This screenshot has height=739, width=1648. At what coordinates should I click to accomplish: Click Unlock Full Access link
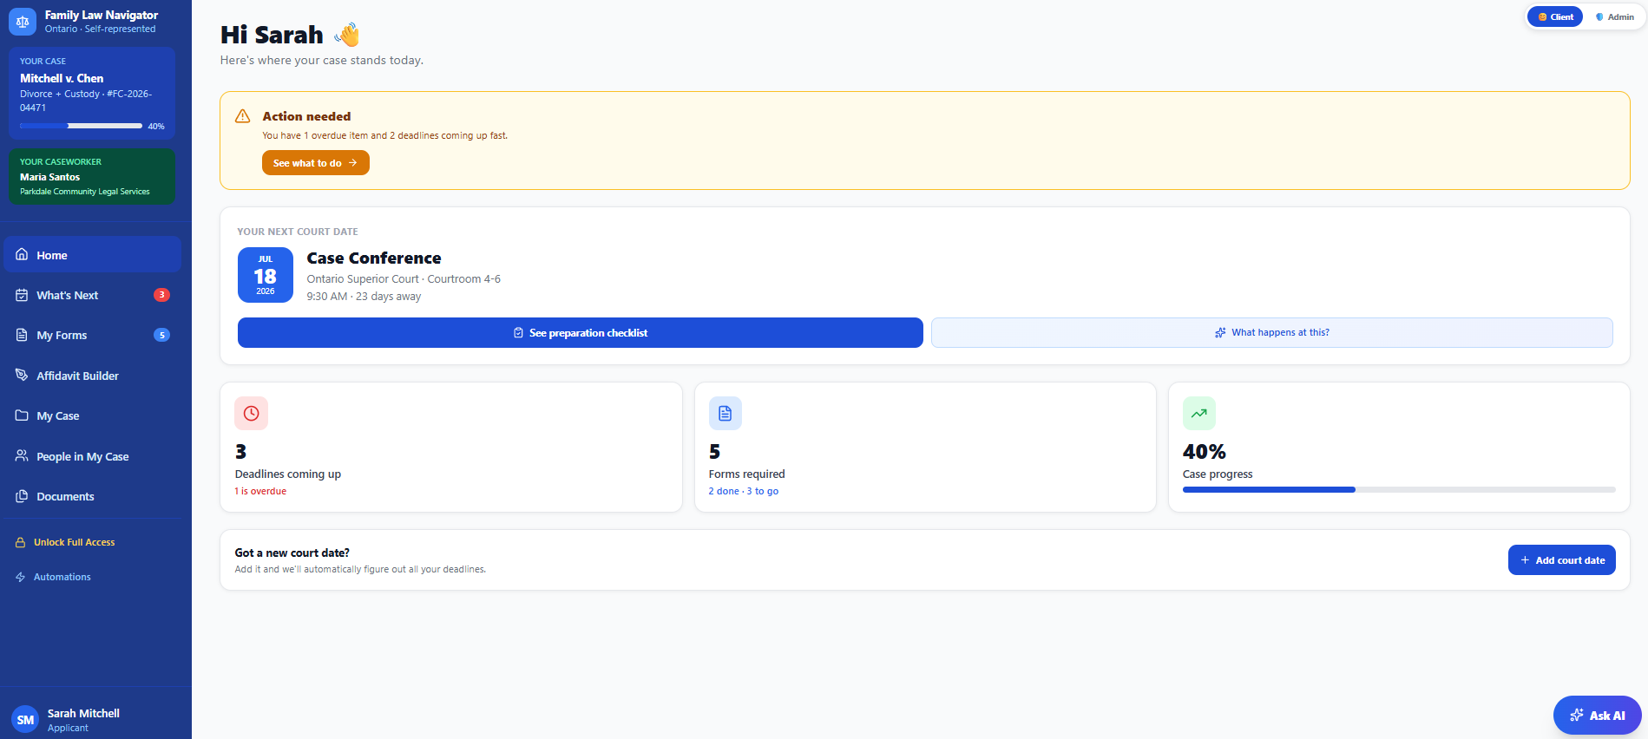(74, 542)
